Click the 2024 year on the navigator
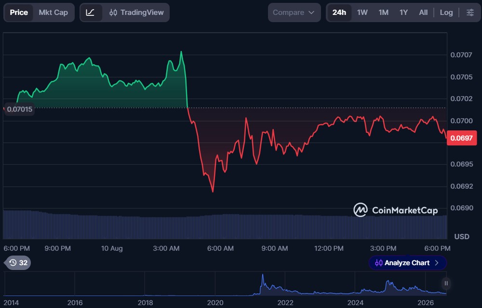The height and width of the screenshot is (308, 482). (355, 303)
